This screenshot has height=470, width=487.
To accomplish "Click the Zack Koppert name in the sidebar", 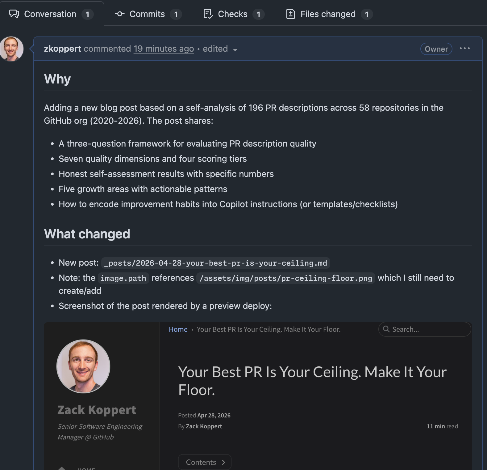I will click(97, 410).
